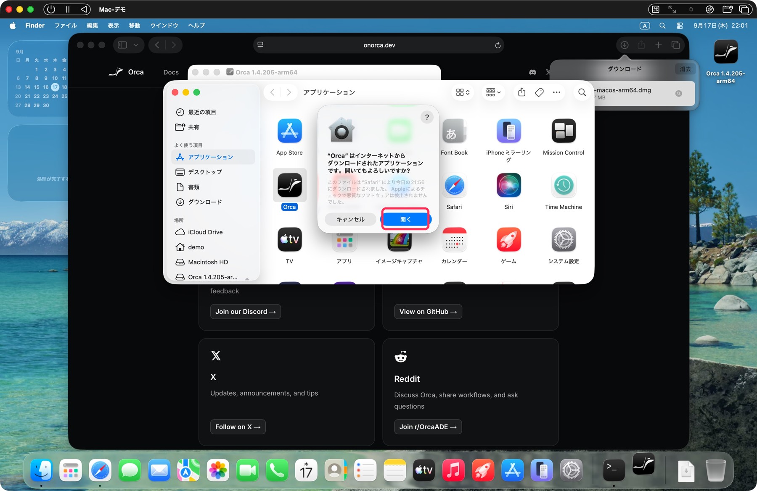
Task: Select iCloud Drive in Finder sidebar
Action: click(x=214, y=232)
